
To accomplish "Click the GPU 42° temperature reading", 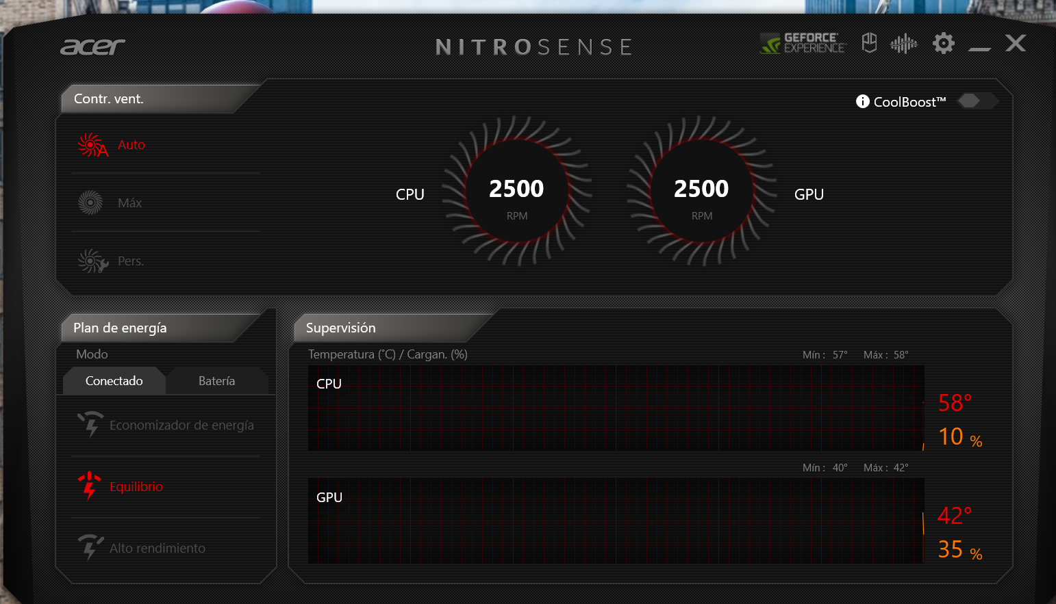I will coord(955,516).
